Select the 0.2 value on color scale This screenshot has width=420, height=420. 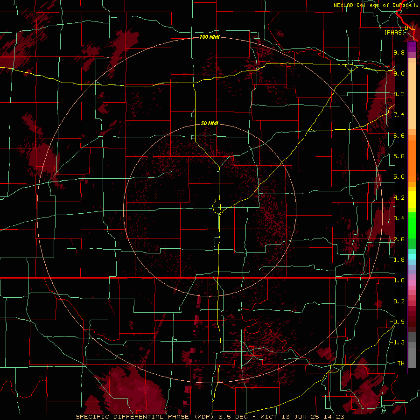pos(399,301)
